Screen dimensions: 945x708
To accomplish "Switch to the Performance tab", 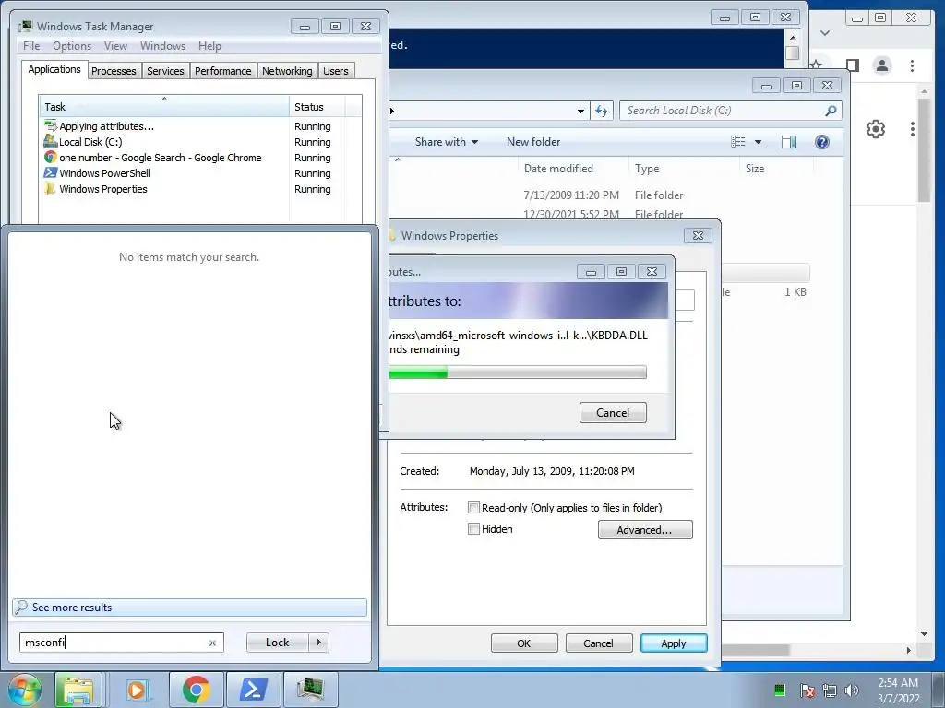I will click(x=223, y=71).
